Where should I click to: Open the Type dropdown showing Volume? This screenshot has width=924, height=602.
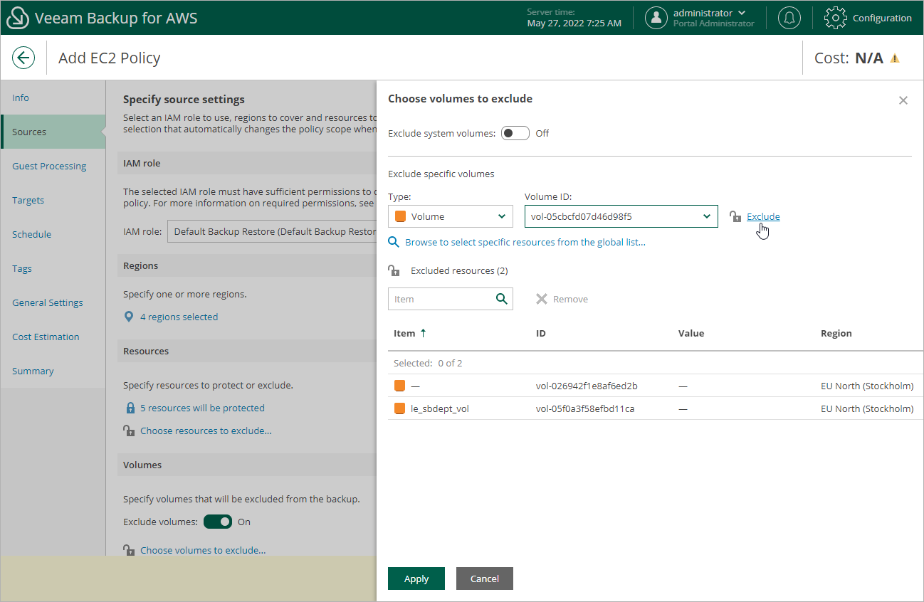point(450,216)
